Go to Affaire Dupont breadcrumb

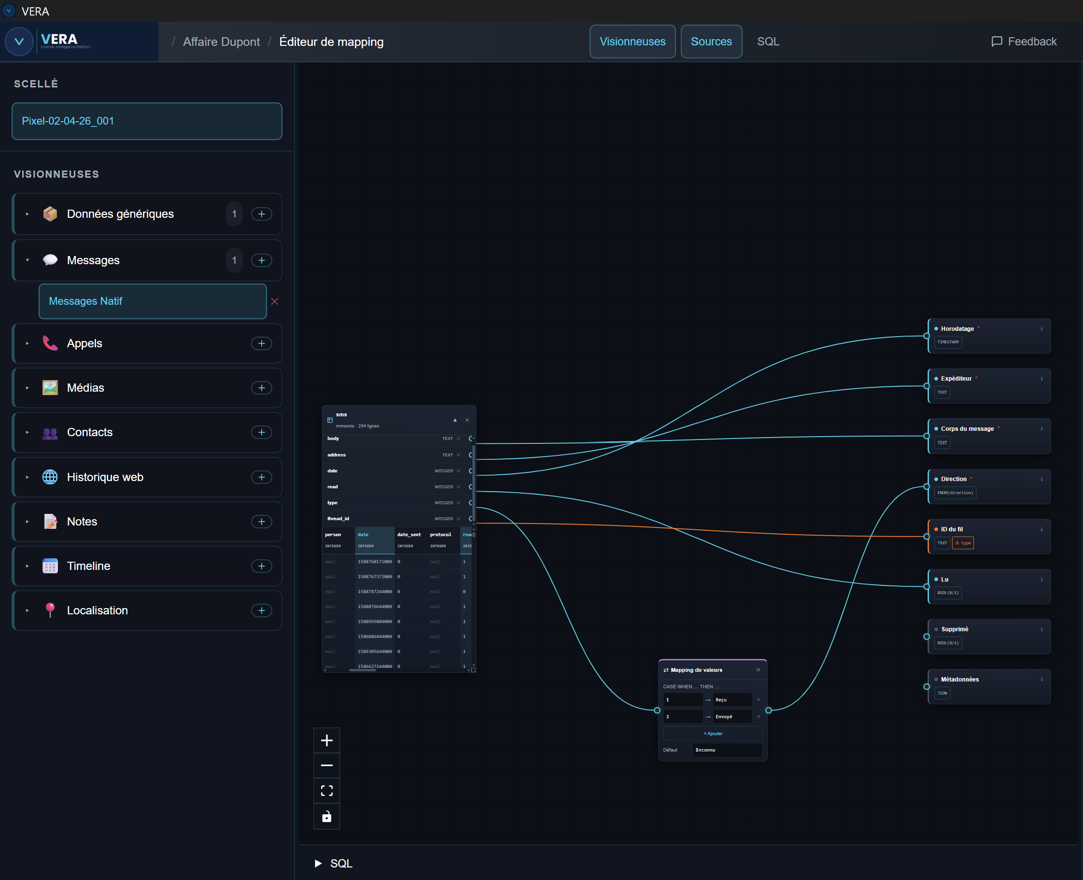[221, 42]
